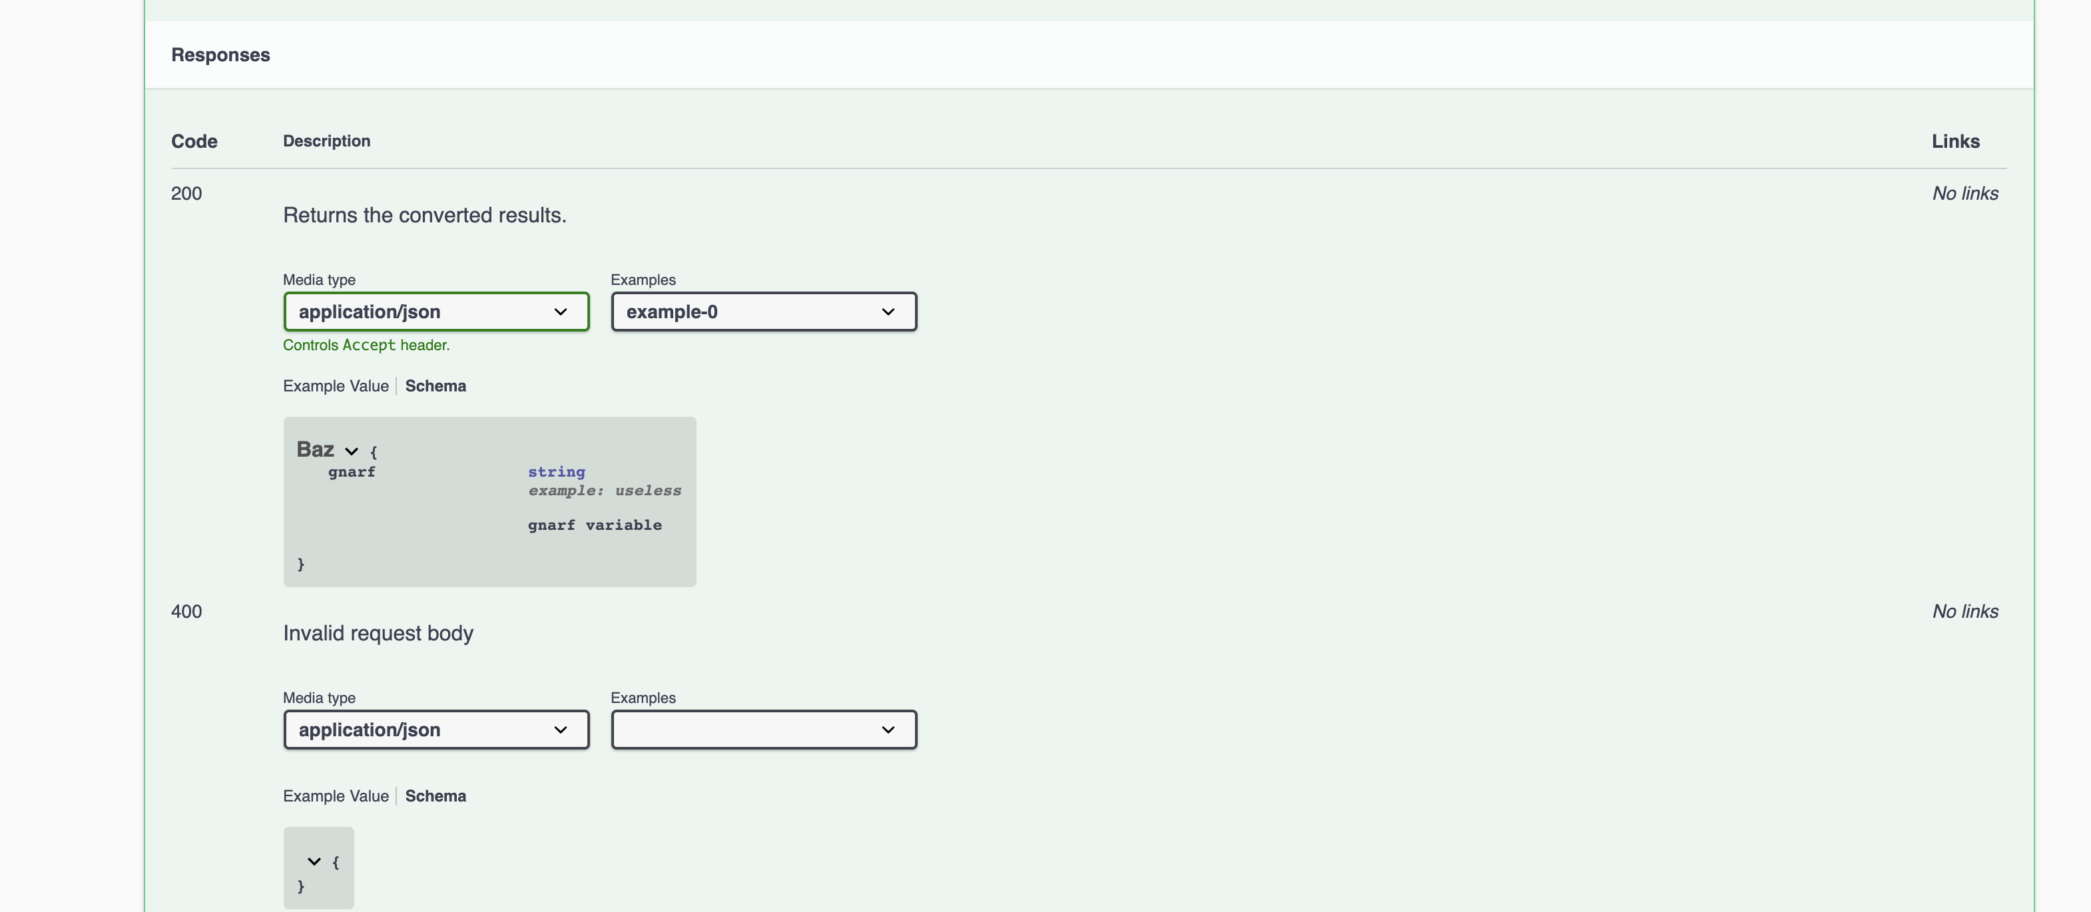Collapse the Baz model chevron

(x=352, y=451)
